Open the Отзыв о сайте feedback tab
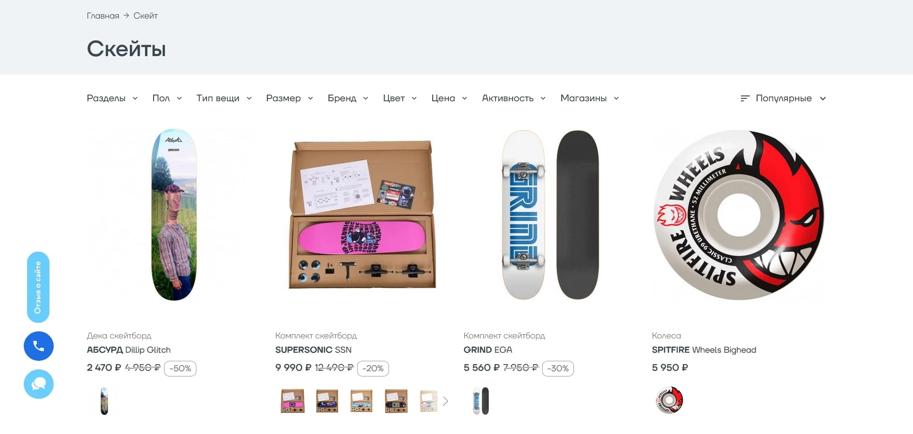The width and height of the screenshot is (913, 434). pyautogui.click(x=38, y=287)
